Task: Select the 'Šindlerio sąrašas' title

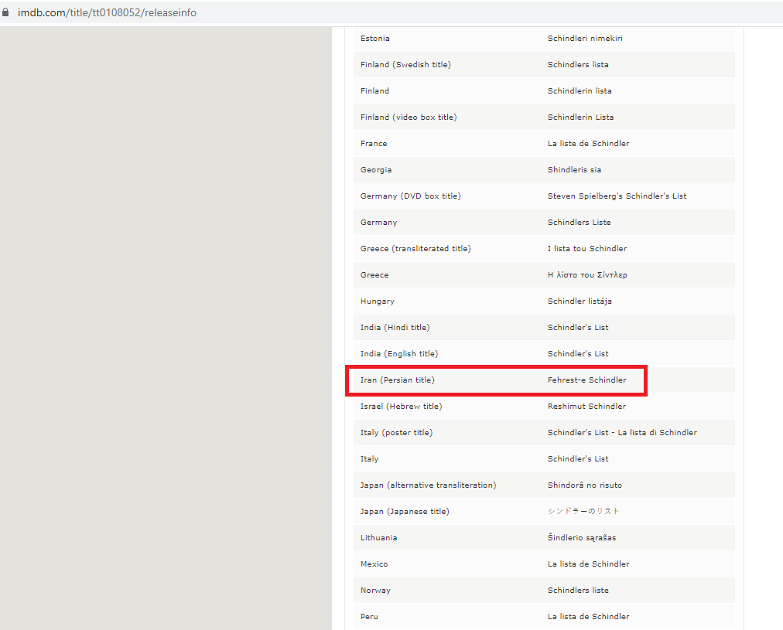Action: (x=582, y=538)
